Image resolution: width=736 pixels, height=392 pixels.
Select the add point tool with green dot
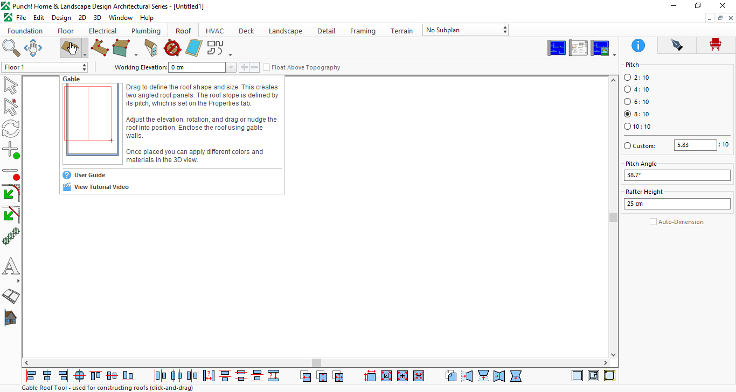(x=10, y=150)
